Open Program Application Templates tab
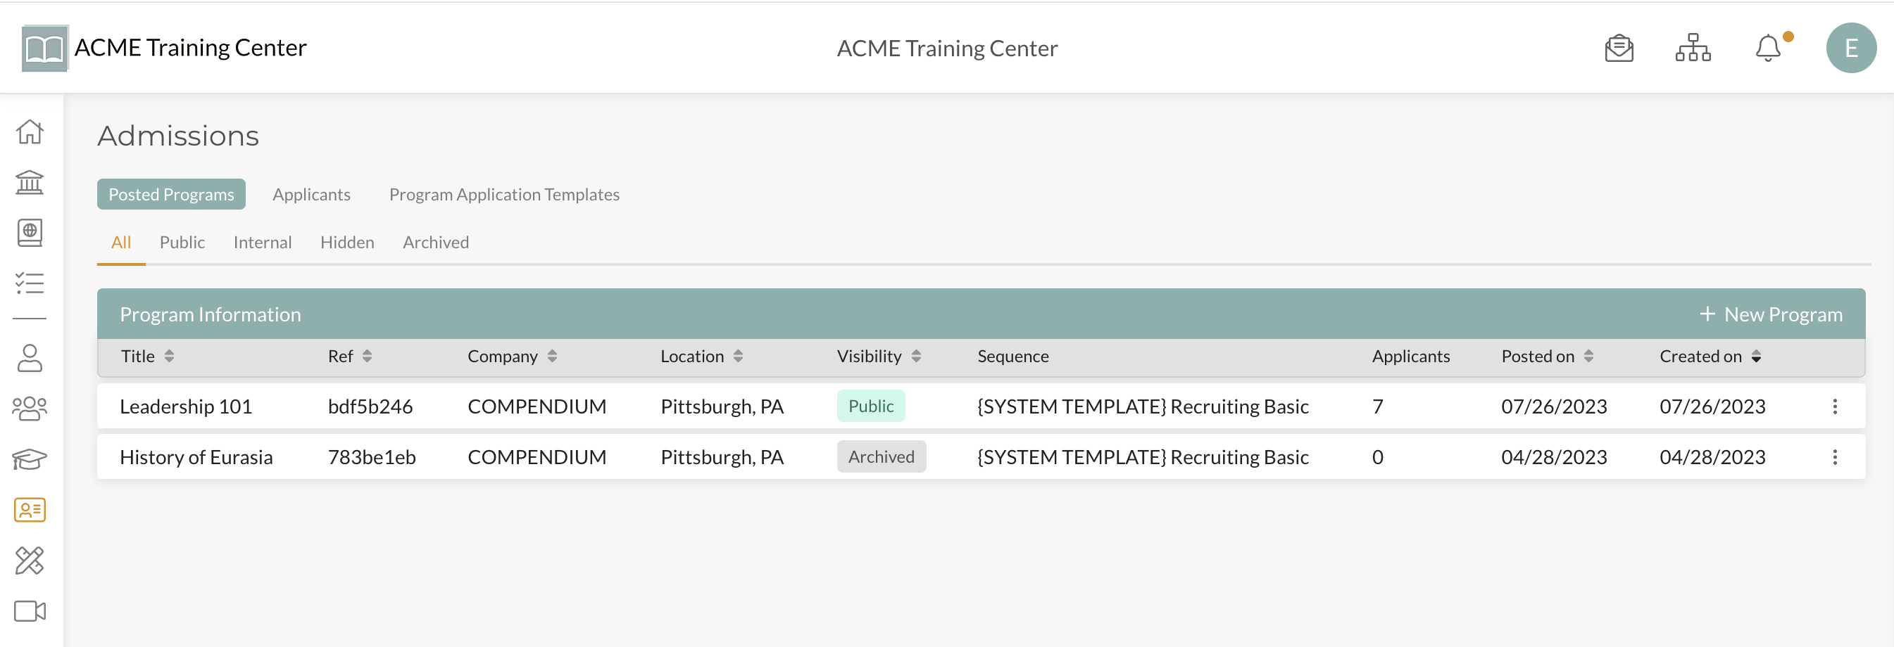The width and height of the screenshot is (1894, 647). 503,195
